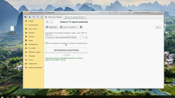
Task: Open the Зарплата и кадры section
Action: [34, 52]
